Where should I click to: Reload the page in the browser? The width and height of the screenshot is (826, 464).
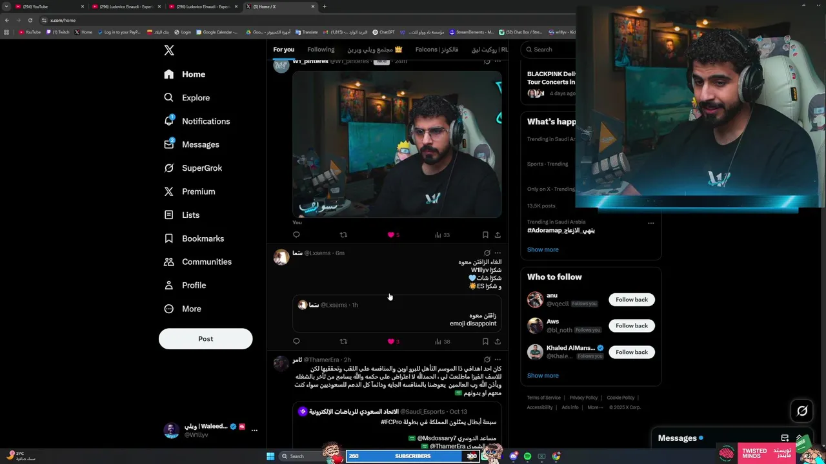(30, 20)
